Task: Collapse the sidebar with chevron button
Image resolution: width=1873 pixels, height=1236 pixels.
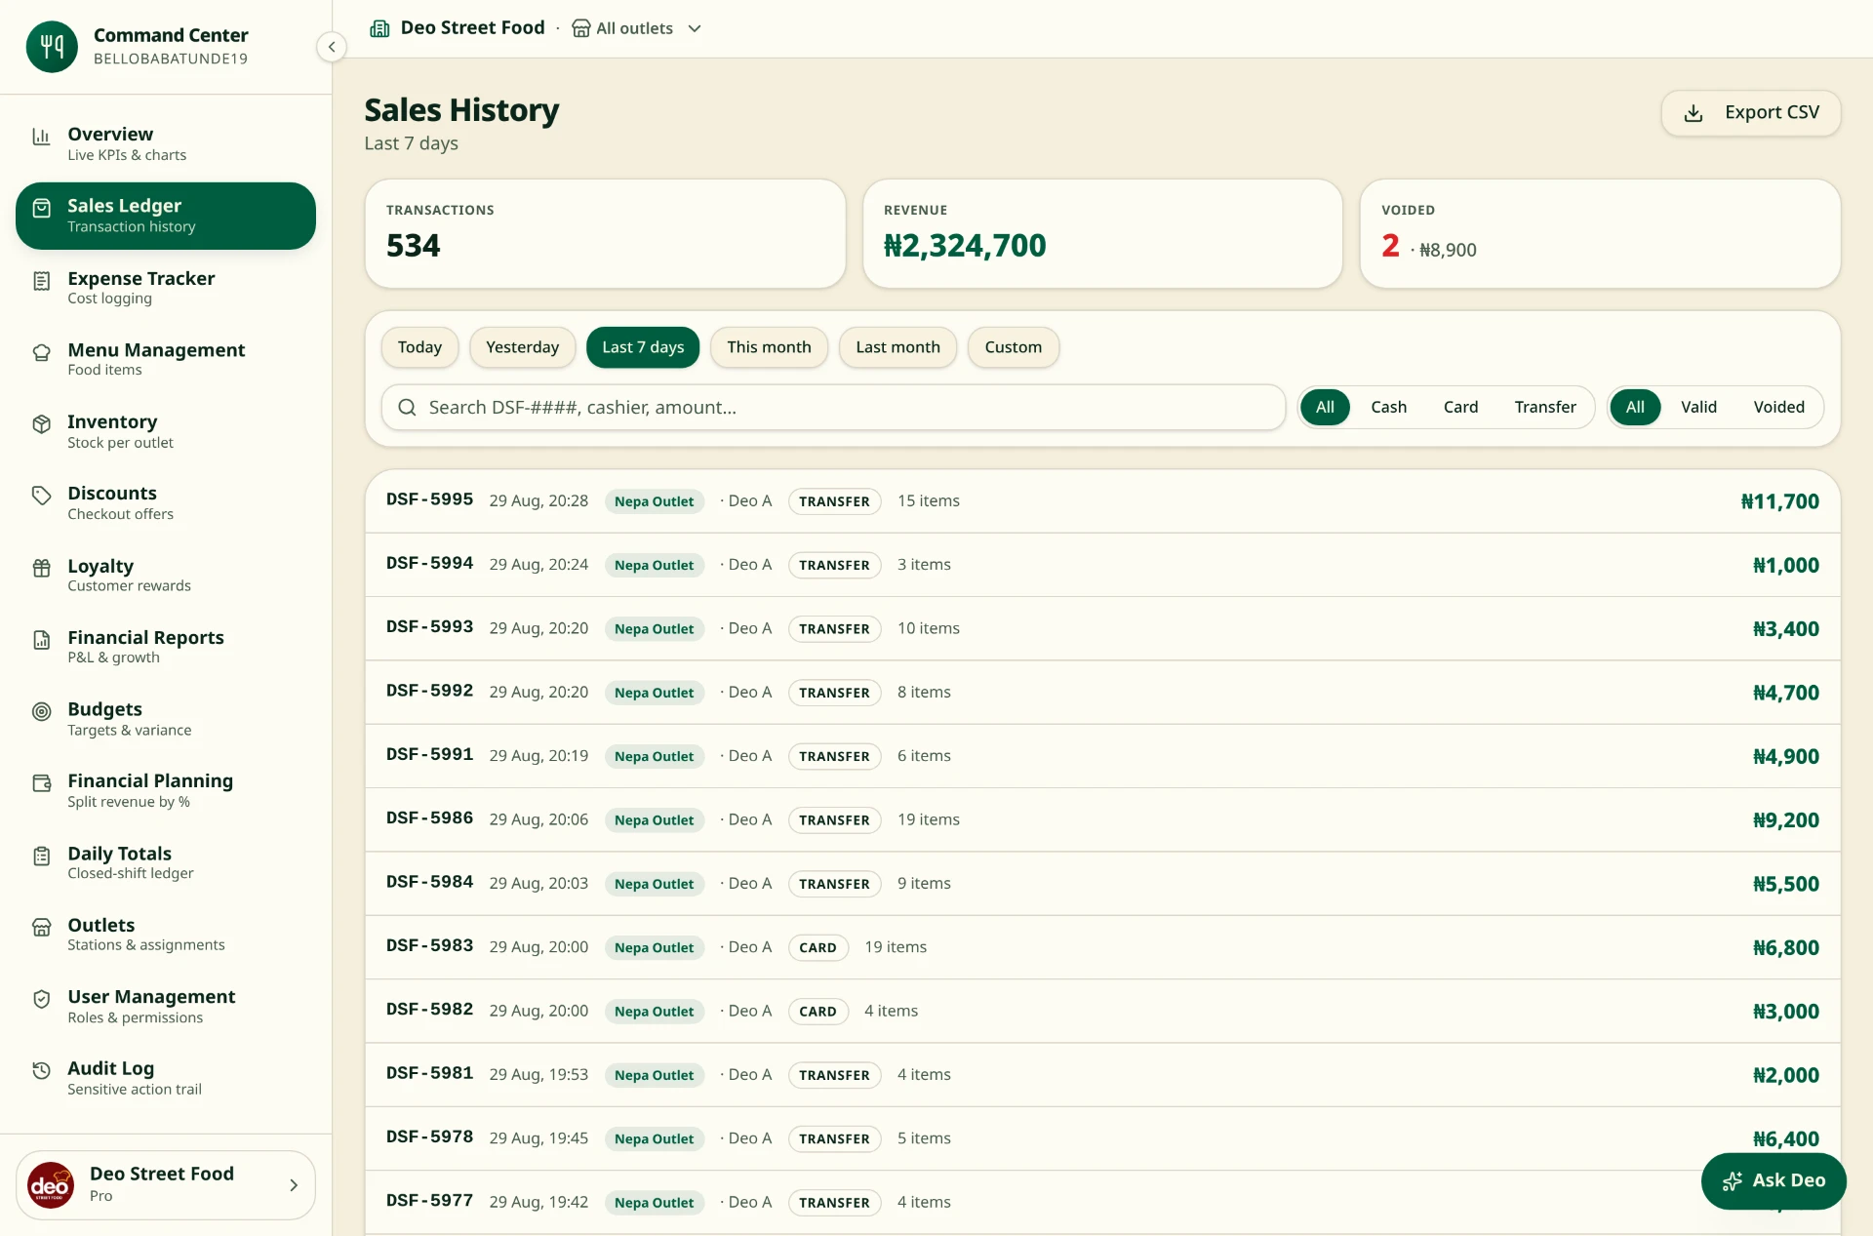Action: pos(332,46)
